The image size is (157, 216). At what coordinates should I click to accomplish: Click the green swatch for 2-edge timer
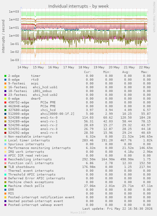(5, 76)
